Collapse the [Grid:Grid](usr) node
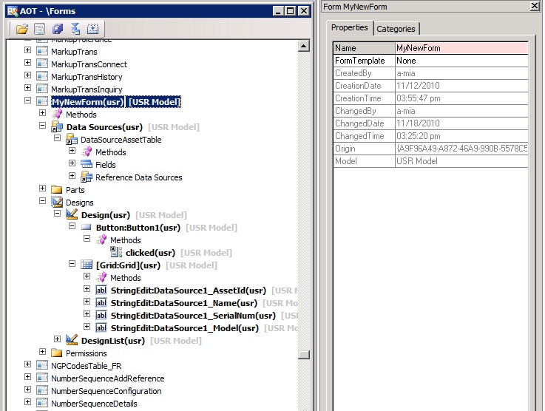 [x=72, y=264]
